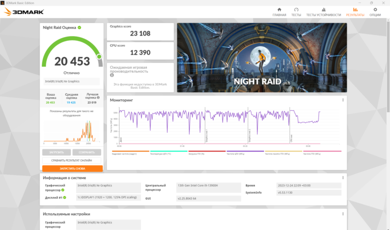Click Graphics test 2 marker in chart
This screenshot has height=230, width=390.
point(249,136)
